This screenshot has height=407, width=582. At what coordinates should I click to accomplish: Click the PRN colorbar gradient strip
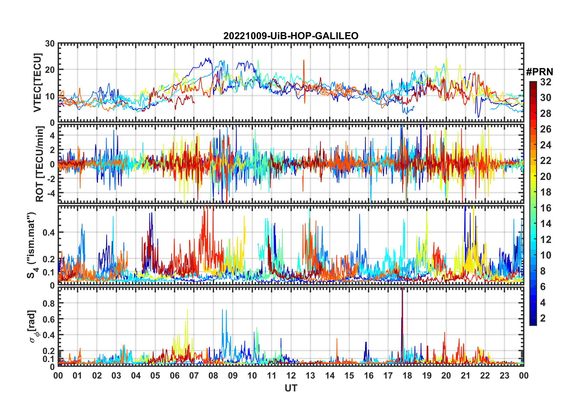click(x=533, y=203)
